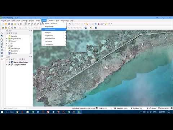The image size is (173, 130).
Task: Click the Browser panel scrollbar down arrow
Action: 31,53
